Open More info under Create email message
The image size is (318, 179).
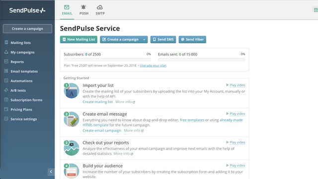tap(134, 130)
